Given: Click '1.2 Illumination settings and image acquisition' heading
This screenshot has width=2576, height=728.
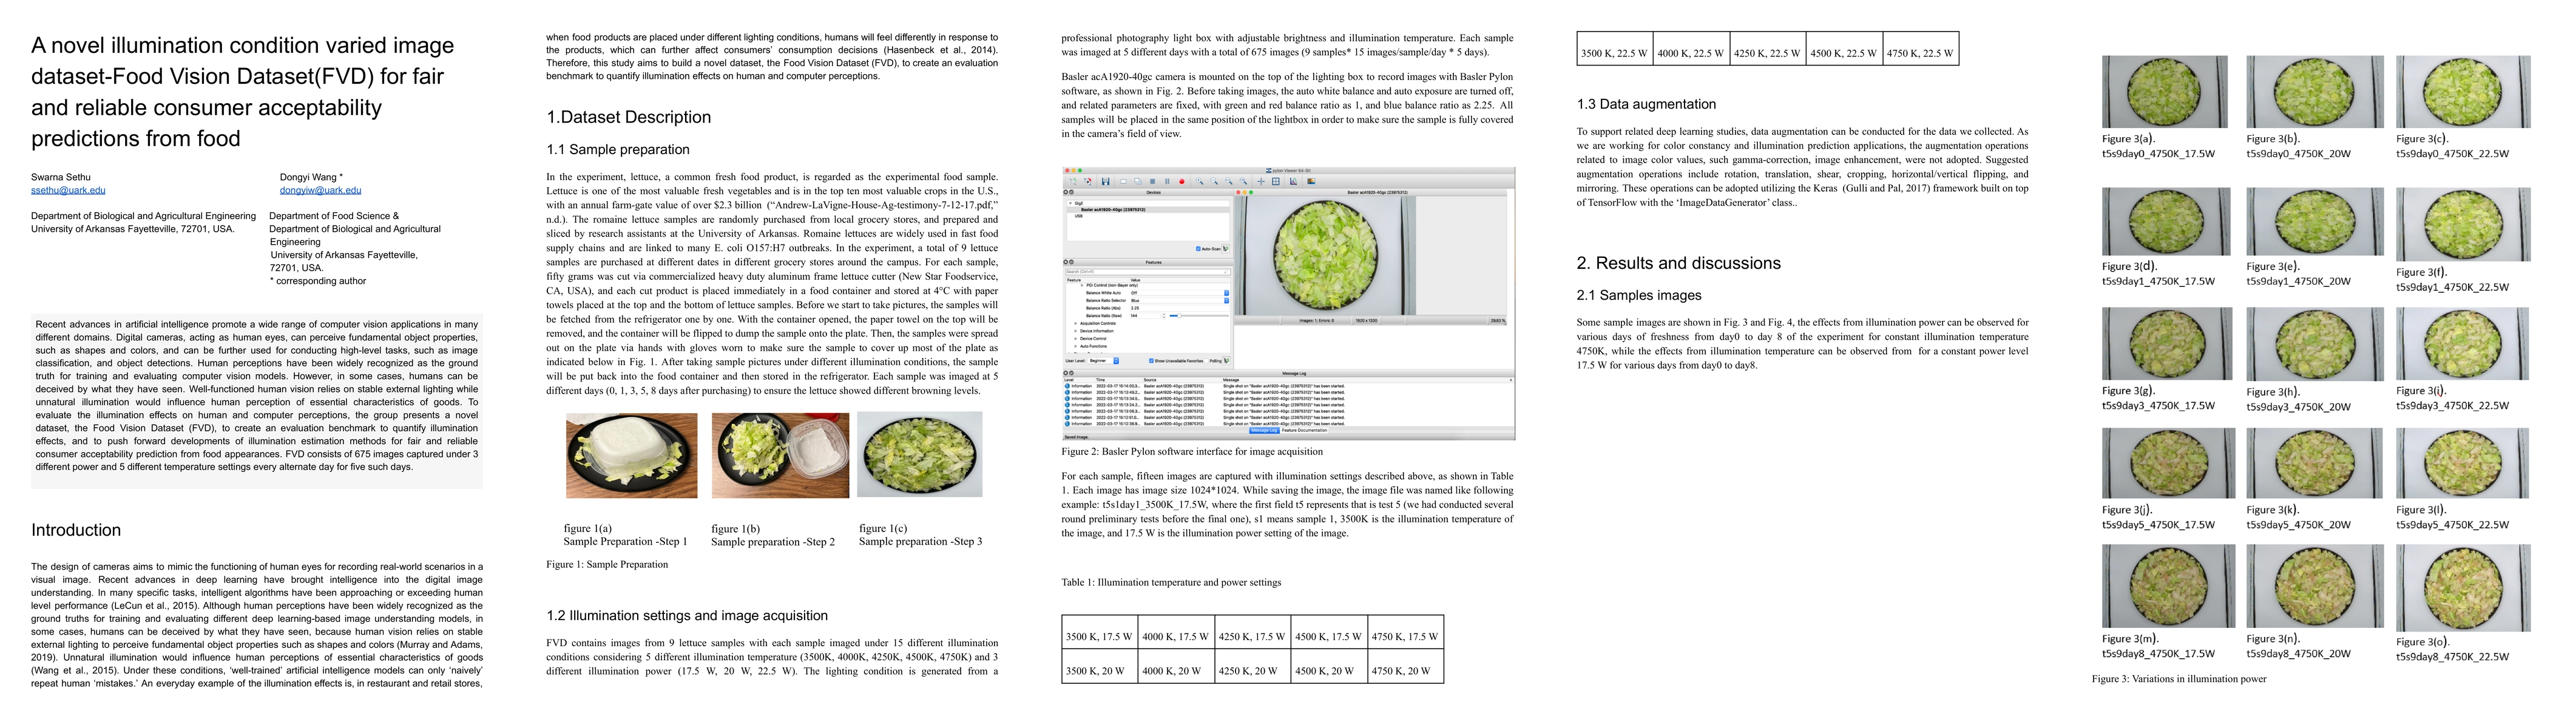Looking at the screenshot, I should (x=687, y=616).
